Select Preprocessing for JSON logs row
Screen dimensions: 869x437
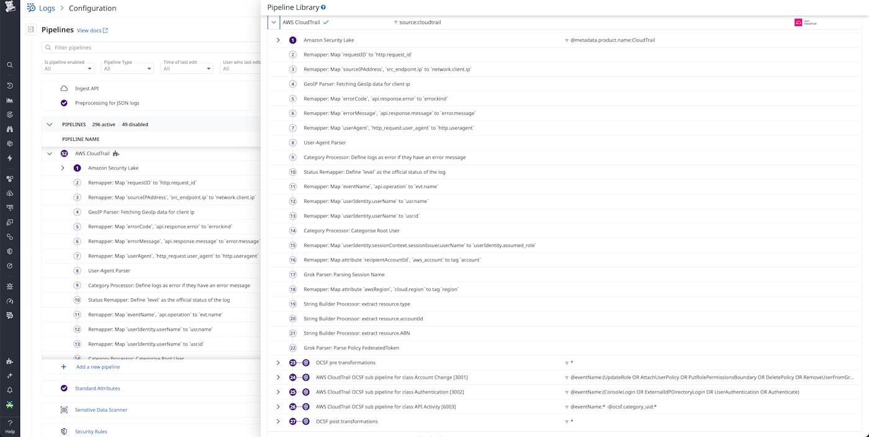tap(151, 103)
